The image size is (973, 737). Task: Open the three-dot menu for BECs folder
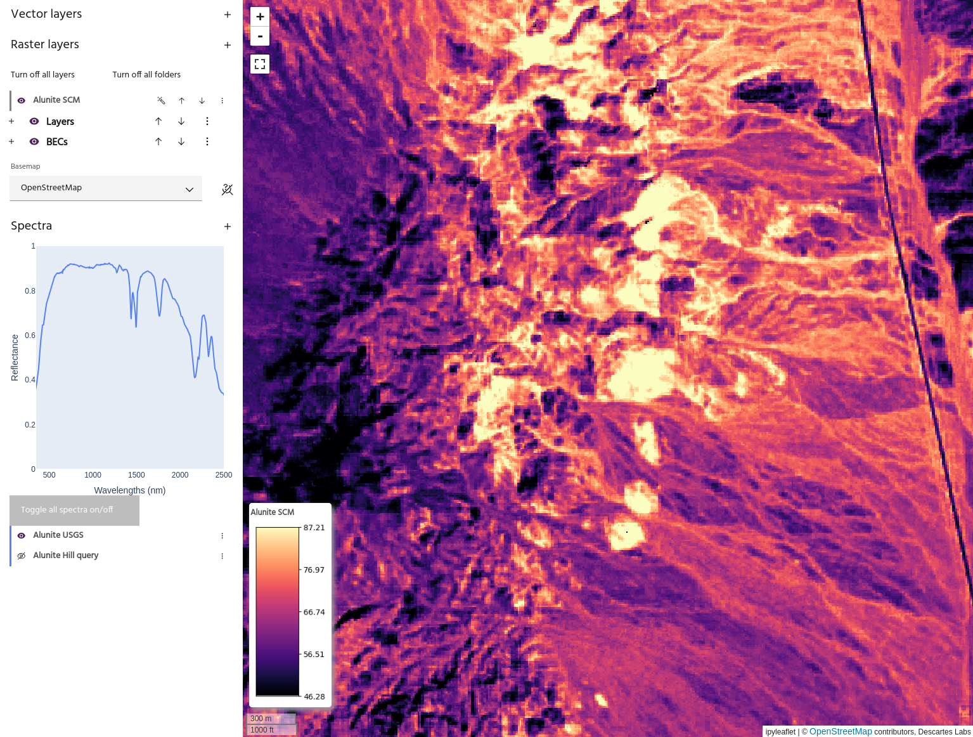point(207,141)
